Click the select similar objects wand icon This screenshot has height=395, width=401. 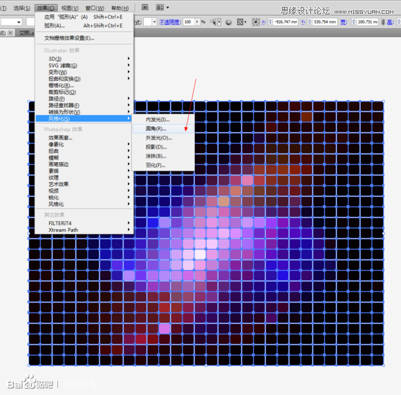(213, 22)
